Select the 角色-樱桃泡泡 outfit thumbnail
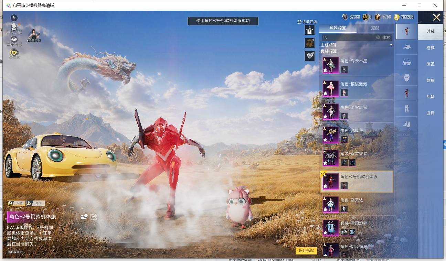 (x=331, y=88)
